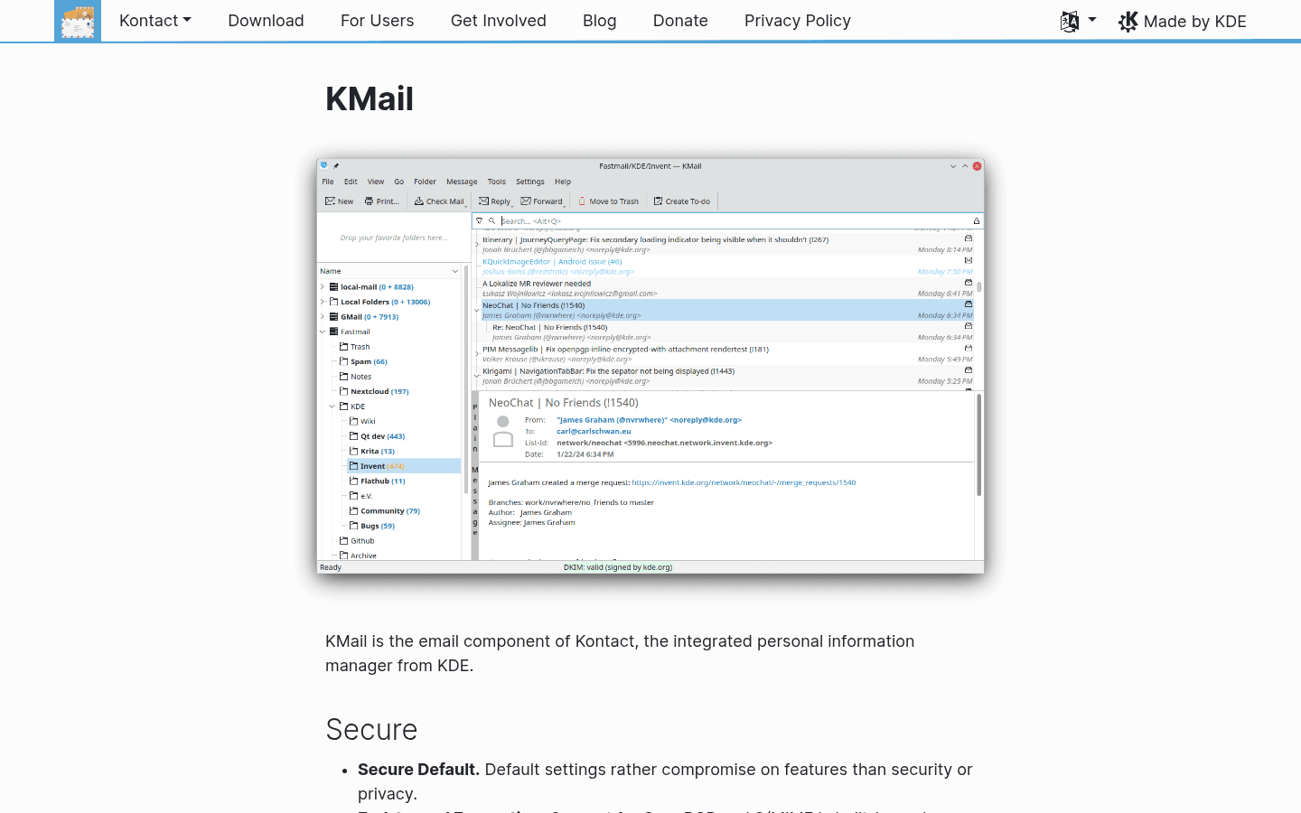Open the Get Involved page

click(x=499, y=21)
